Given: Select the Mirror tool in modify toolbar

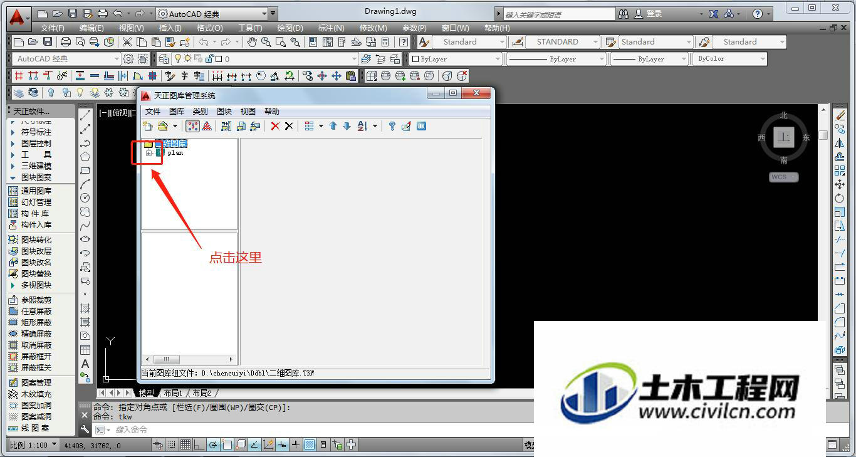Looking at the screenshot, I should coord(840,143).
